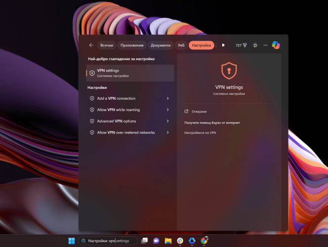328x247 pixels.
Task: Go back with the arrow icon
Action: click(x=91, y=45)
